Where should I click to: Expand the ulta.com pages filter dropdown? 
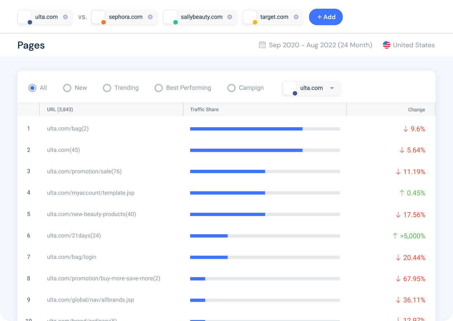332,88
